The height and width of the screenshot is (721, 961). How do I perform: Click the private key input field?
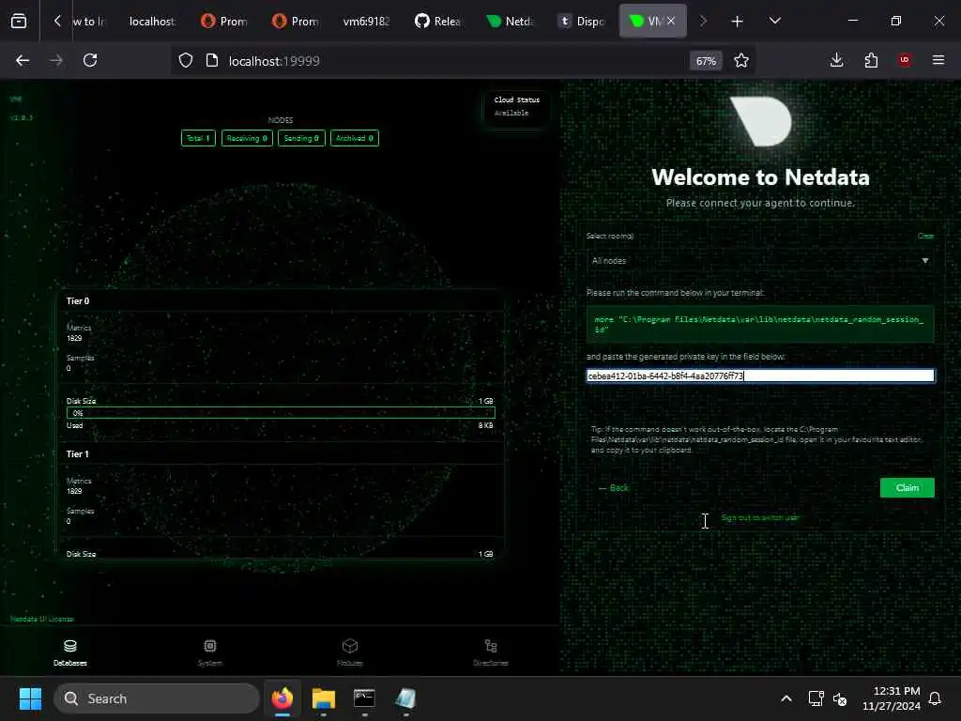click(x=760, y=376)
